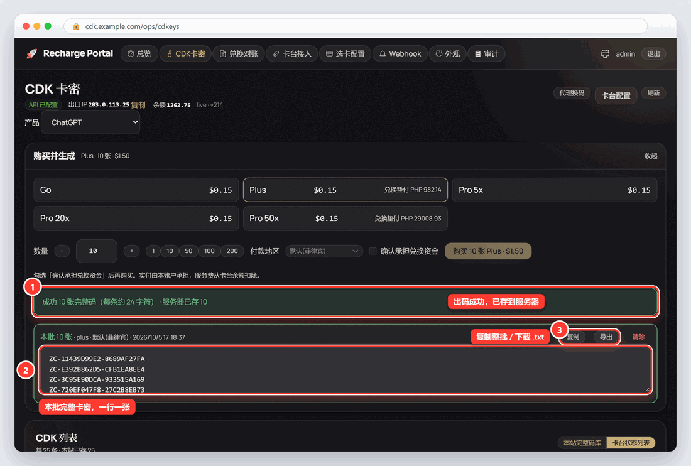Set quantity preset to 1
This screenshot has height=466, width=691.
(x=153, y=251)
